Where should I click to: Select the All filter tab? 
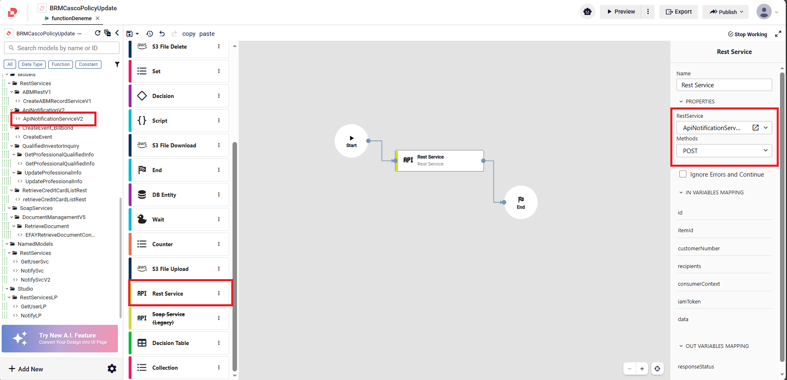click(x=10, y=64)
